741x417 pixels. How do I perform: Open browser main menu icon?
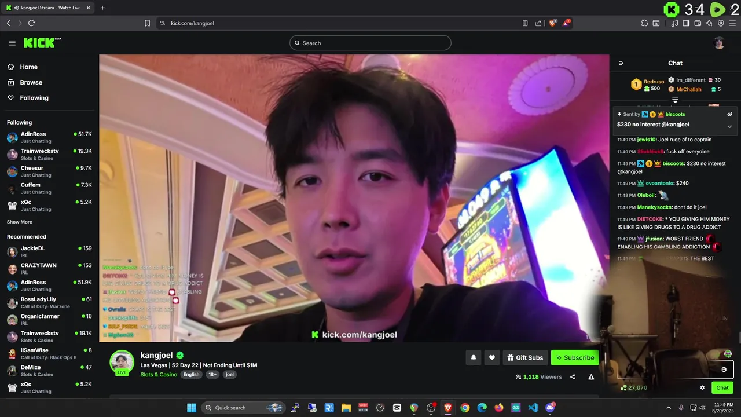pos(733,23)
